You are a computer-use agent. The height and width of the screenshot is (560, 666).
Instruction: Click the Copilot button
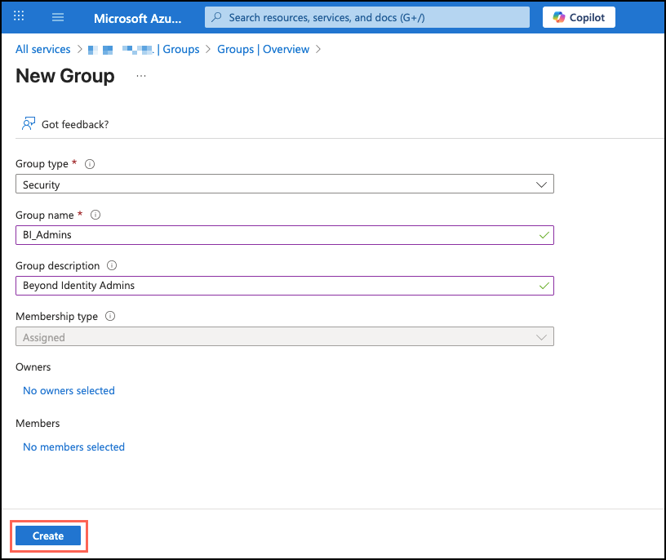pos(579,17)
